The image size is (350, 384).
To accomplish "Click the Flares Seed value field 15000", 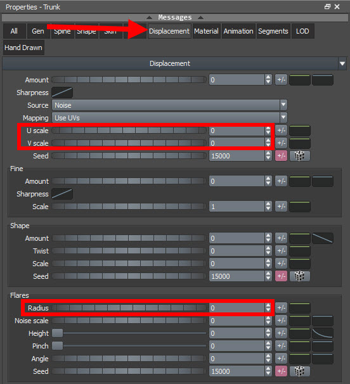I will [237, 371].
